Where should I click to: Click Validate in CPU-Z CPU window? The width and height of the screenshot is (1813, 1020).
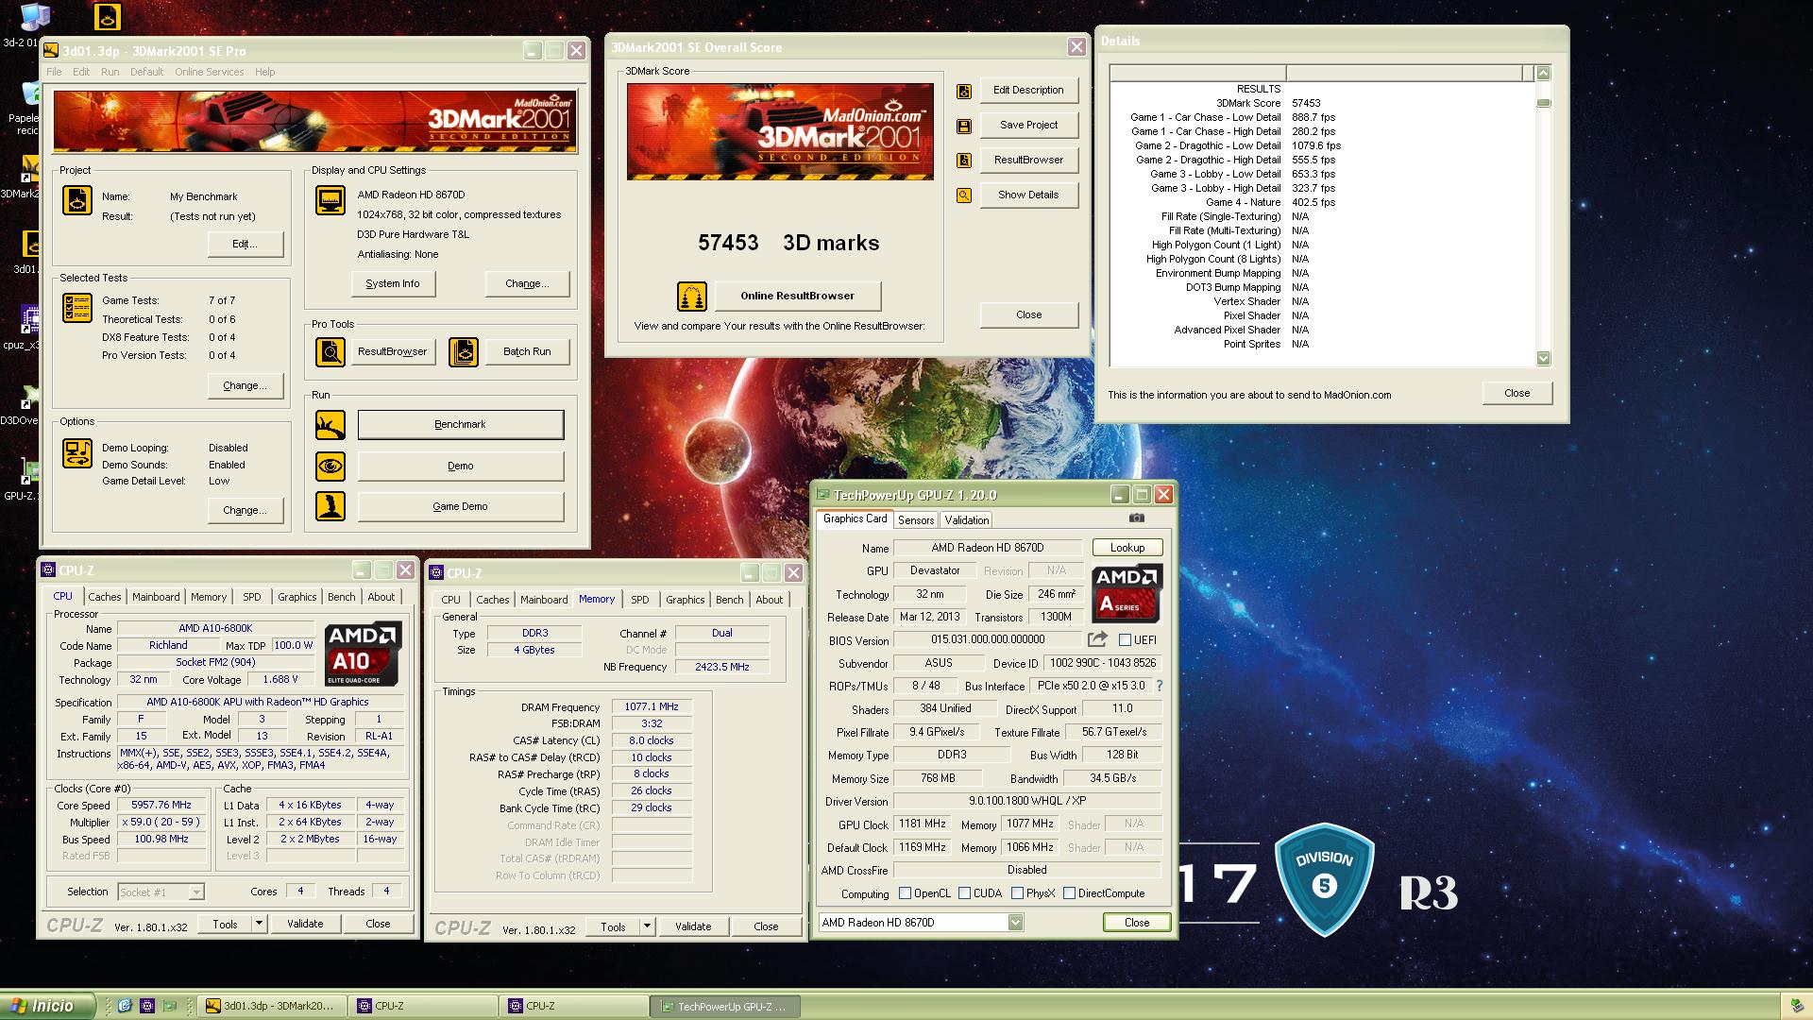click(x=305, y=924)
